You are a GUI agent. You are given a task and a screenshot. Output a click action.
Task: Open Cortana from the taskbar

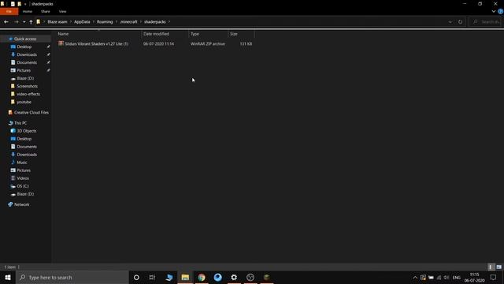[x=136, y=277]
